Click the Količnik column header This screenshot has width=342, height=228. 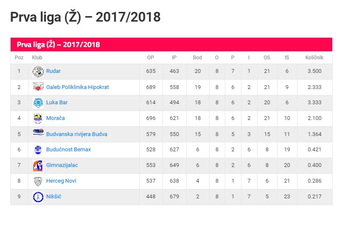[x=314, y=58]
